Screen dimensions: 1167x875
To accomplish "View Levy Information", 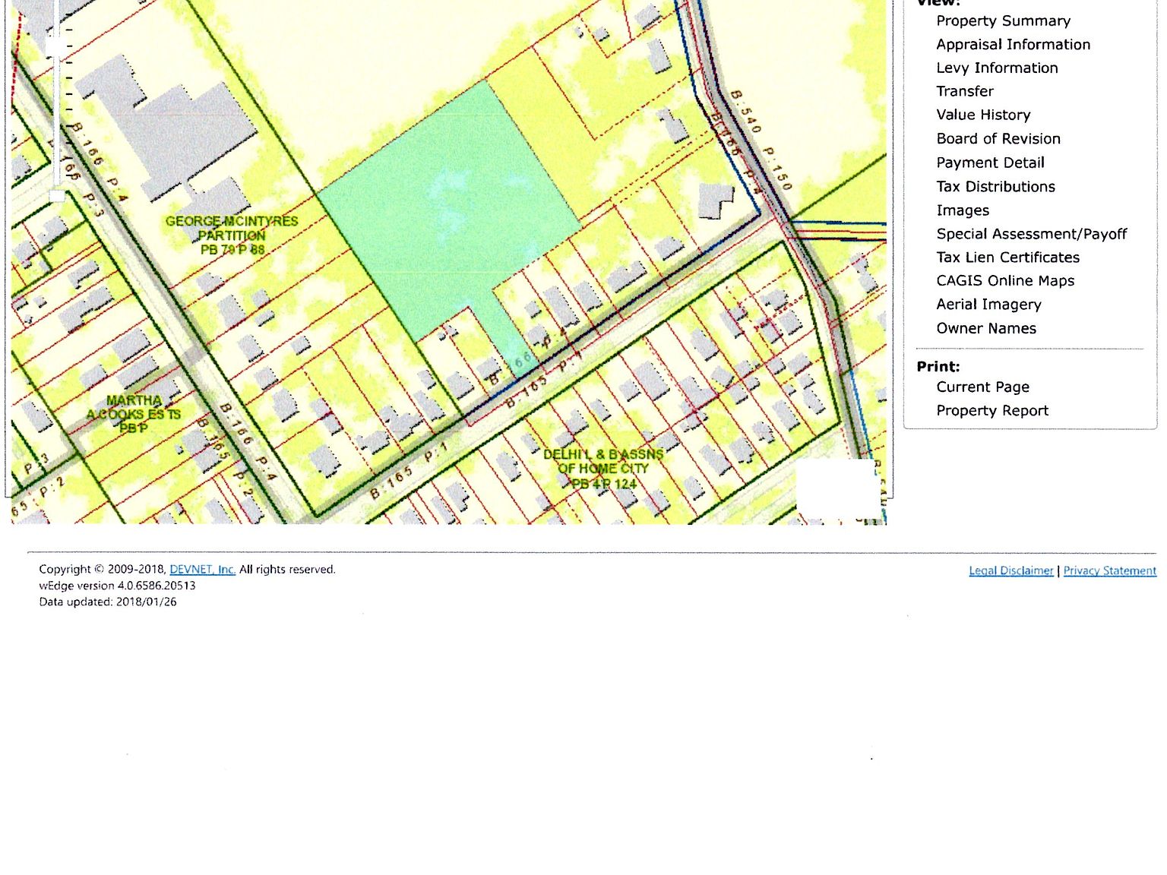I will 997,68.
